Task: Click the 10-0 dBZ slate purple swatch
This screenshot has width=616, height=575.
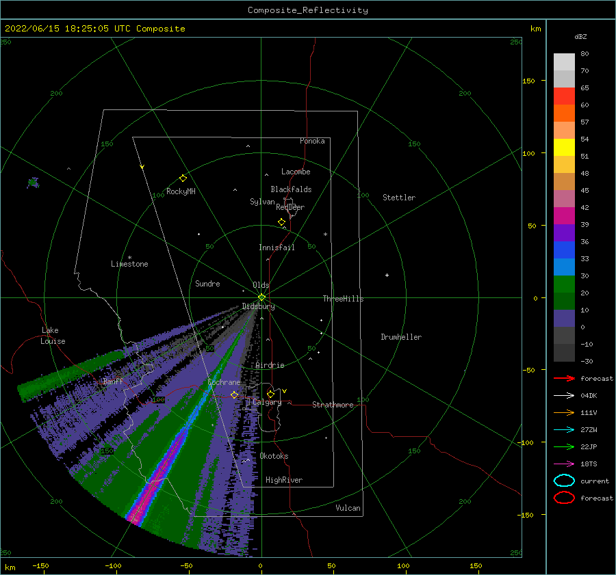Action: coord(564,319)
